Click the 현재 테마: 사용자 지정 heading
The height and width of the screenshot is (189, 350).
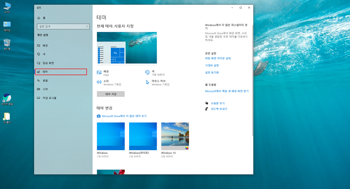[115, 26]
